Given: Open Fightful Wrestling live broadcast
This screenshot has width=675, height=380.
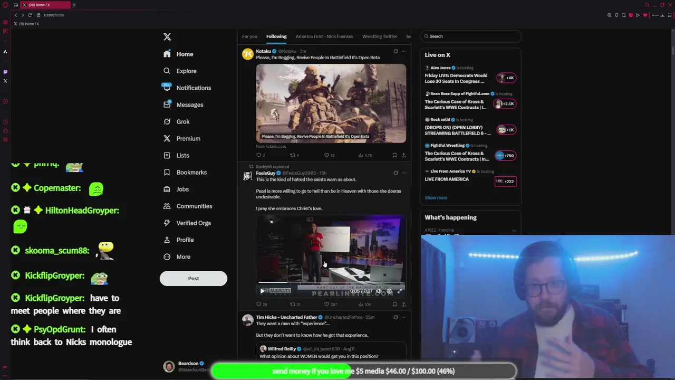Looking at the screenshot, I should pyautogui.click(x=470, y=153).
